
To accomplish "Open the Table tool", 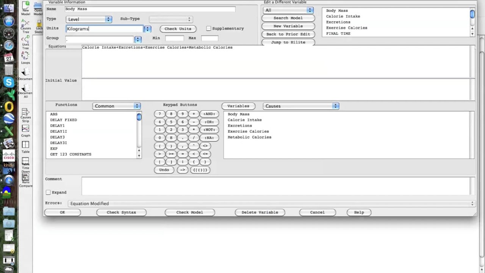I will (x=25, y=147).
